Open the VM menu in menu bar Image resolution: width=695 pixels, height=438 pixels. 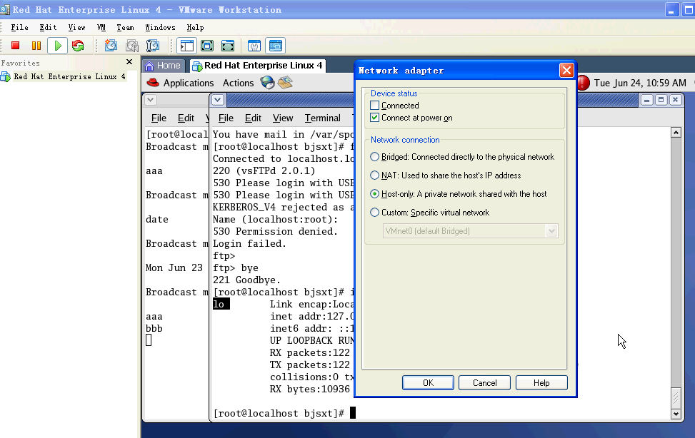point(101,27)
